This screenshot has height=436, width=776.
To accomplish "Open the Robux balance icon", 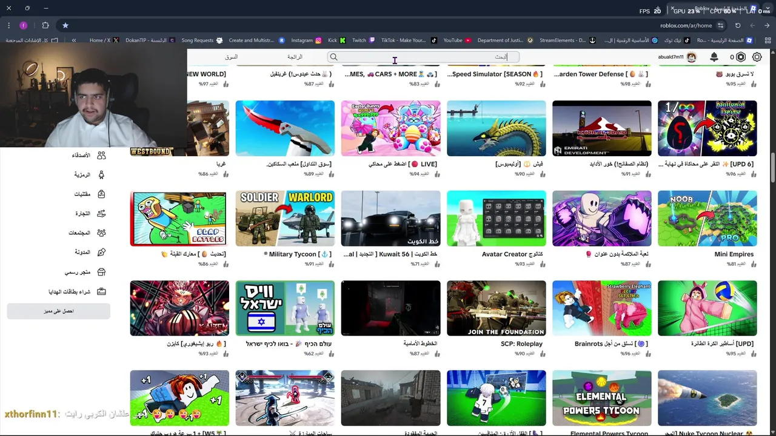I will coord(741,57).
